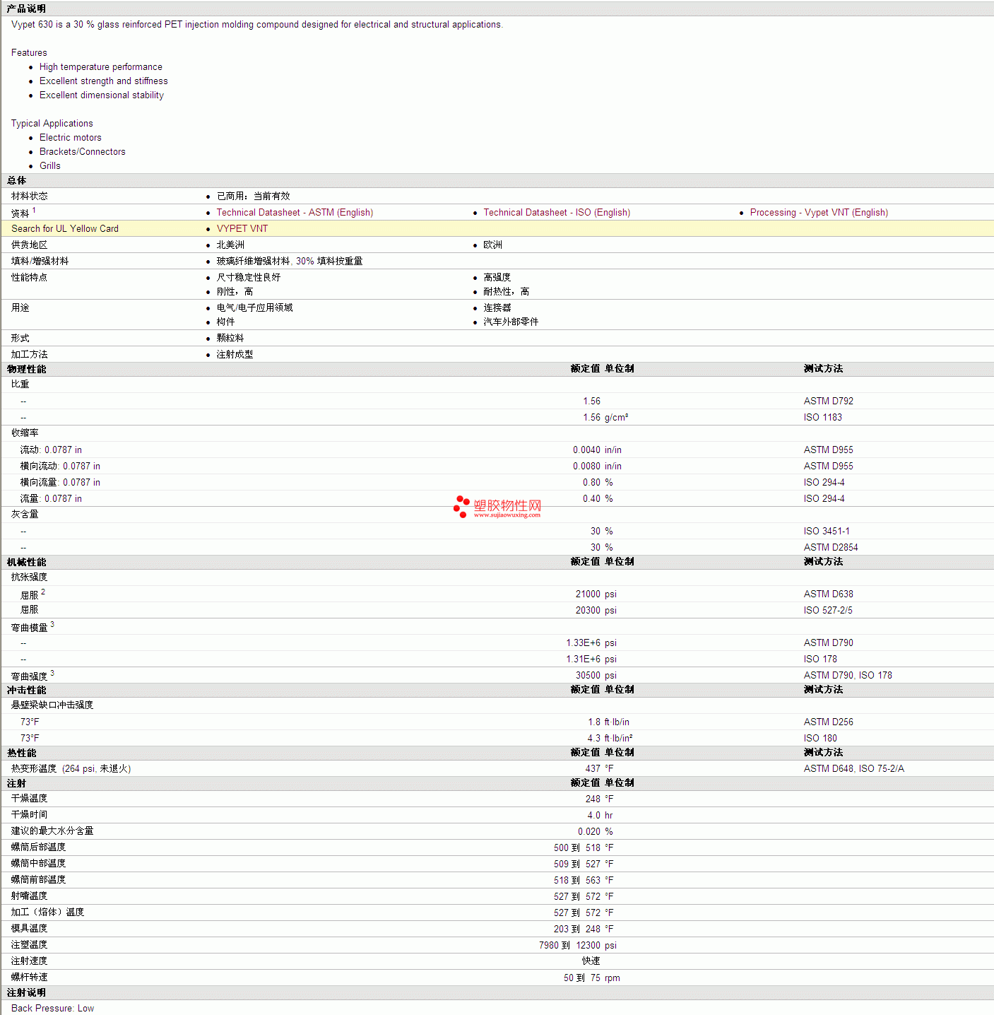
Task: Click the 射嘴温度 row label
Action: (30, 896)
